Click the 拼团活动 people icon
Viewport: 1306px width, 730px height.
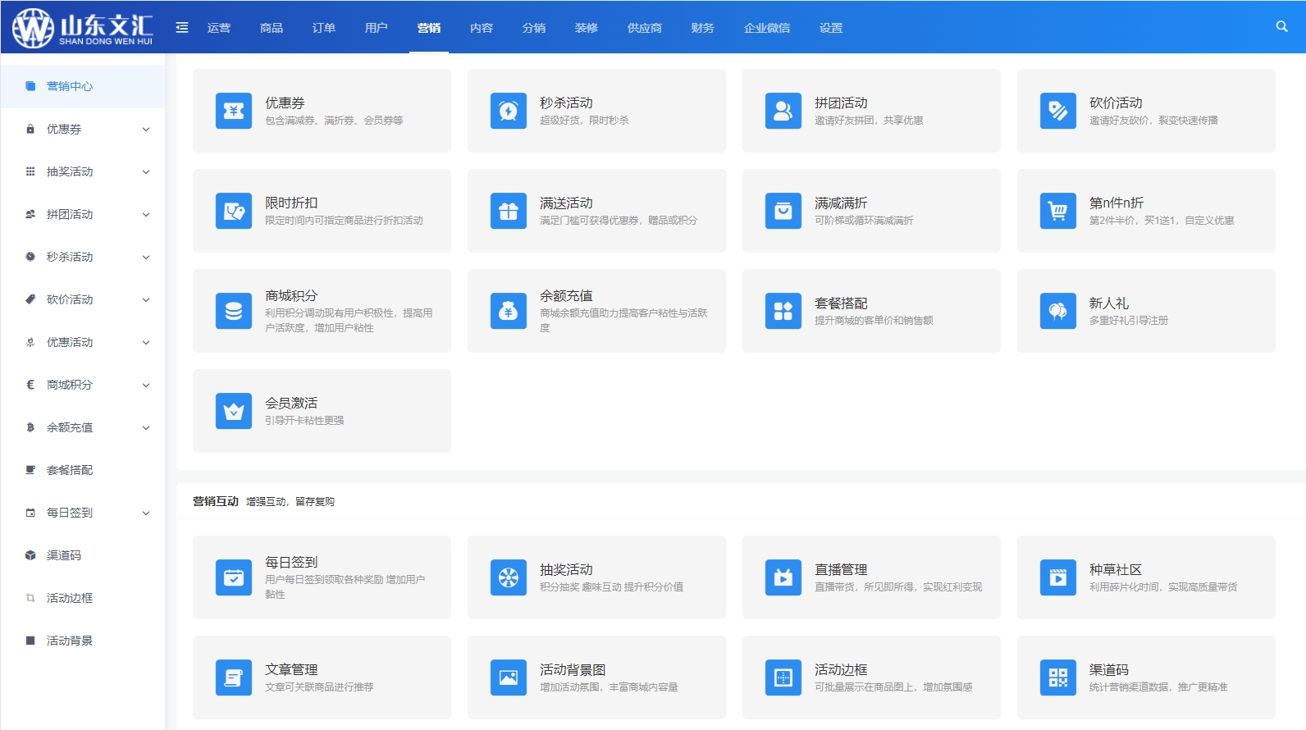point(783,111)
